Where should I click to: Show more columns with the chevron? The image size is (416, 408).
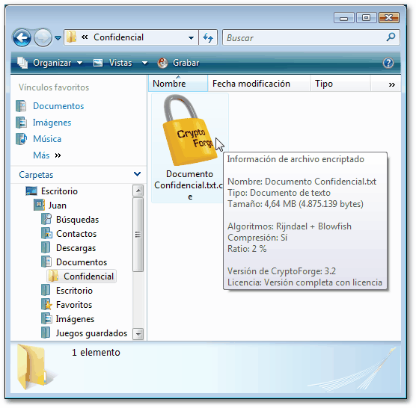point(391,84)
